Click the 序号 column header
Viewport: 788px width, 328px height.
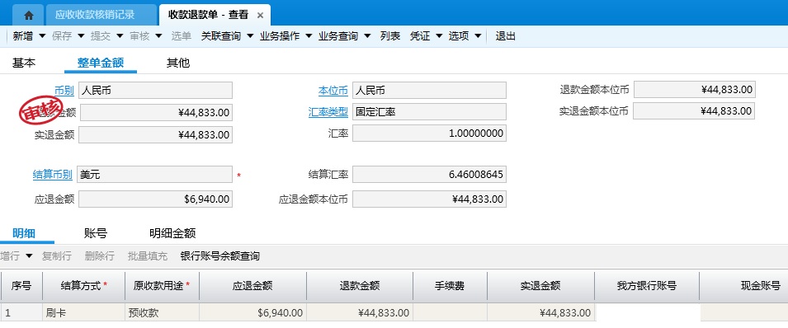click(x=21, y=286)
